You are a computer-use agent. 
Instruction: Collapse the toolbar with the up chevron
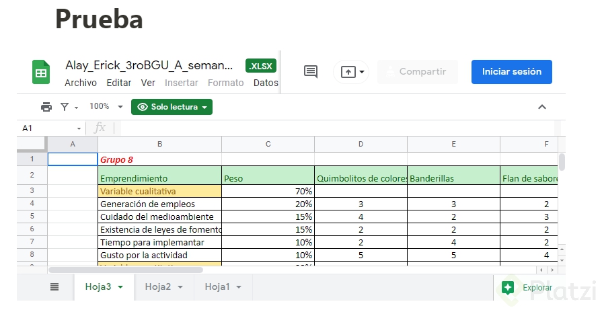pyautogui.click(x=542, y=107)
